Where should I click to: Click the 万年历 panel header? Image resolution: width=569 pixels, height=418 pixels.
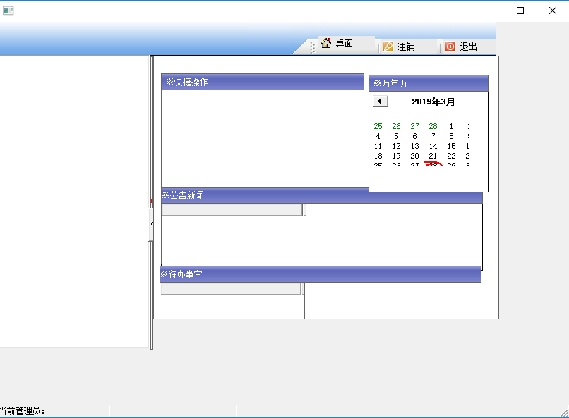click(x=428, y=83)
